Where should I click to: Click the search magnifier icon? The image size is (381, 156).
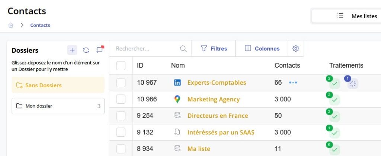click(183, 49)
